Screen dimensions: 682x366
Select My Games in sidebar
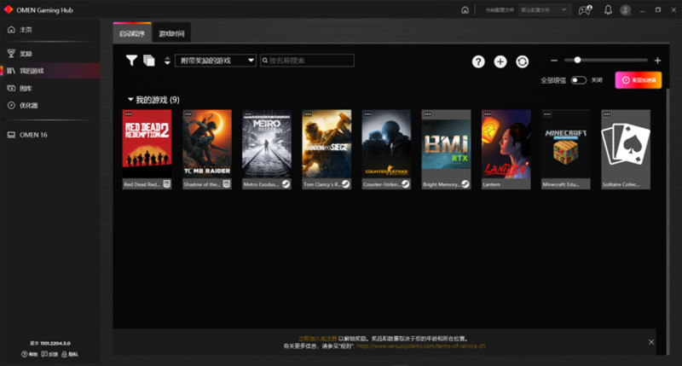tap(50, 71)
